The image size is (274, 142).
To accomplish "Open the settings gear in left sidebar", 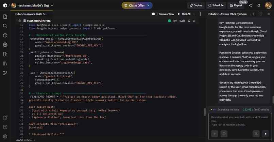I will pyautogui.click(x=5, y=136).
